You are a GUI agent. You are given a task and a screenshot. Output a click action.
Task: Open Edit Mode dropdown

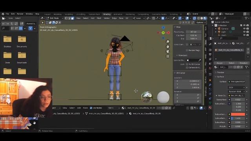point(55,18)
